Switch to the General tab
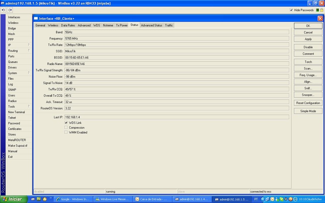Image resolution: width=325 pixels, height=203 pixels. click(x=40, y=25)
